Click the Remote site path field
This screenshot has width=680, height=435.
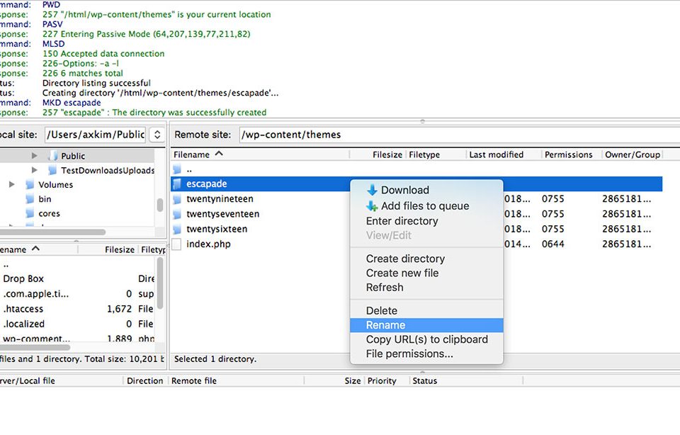pyautogui.click(x=453, y=135)
